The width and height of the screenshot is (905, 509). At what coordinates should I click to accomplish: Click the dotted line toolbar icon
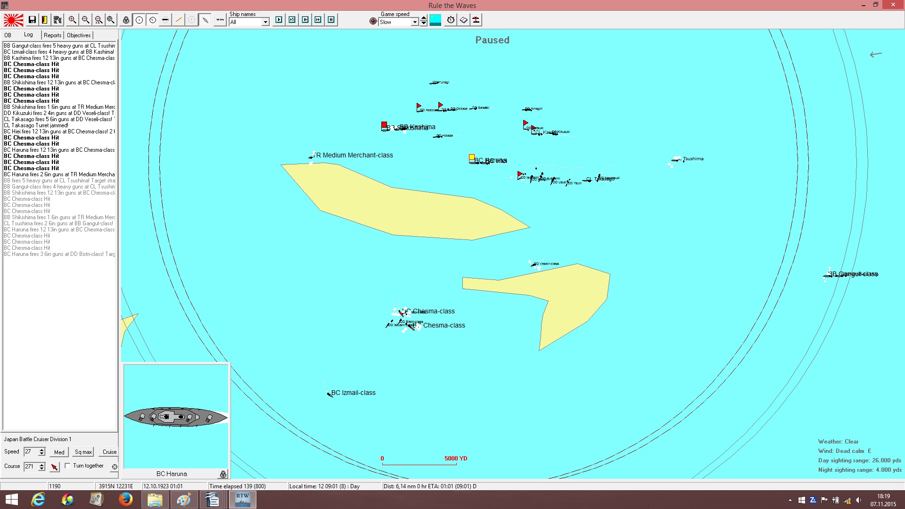[220, 20]
